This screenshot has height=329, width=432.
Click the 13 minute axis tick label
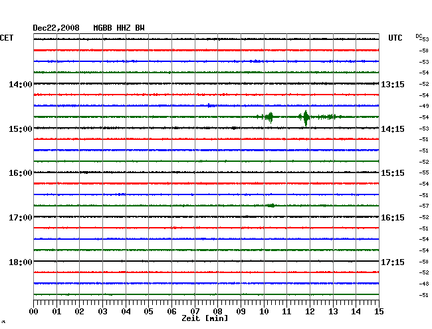[x=333, y=311]
